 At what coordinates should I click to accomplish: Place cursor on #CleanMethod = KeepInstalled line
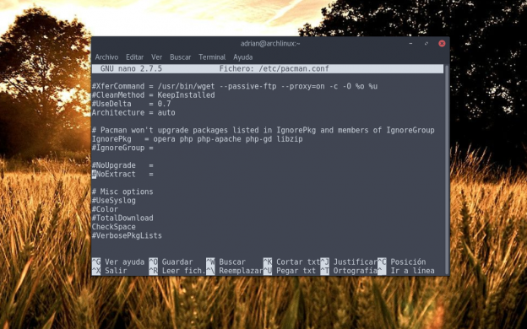point(153,95)
